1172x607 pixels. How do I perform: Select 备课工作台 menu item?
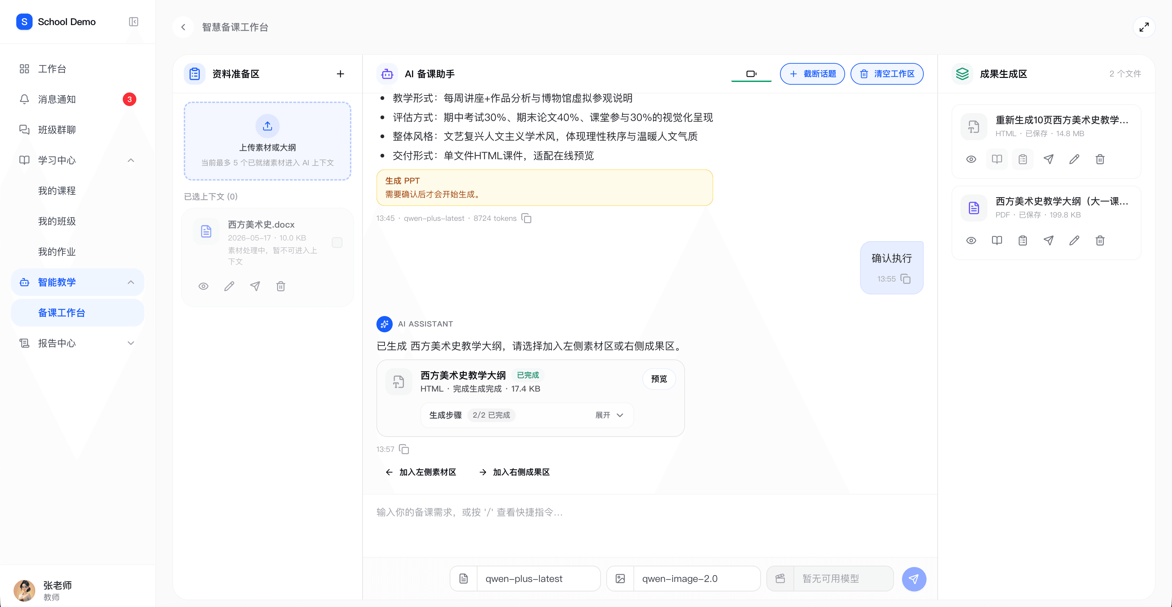click(77, 313)
